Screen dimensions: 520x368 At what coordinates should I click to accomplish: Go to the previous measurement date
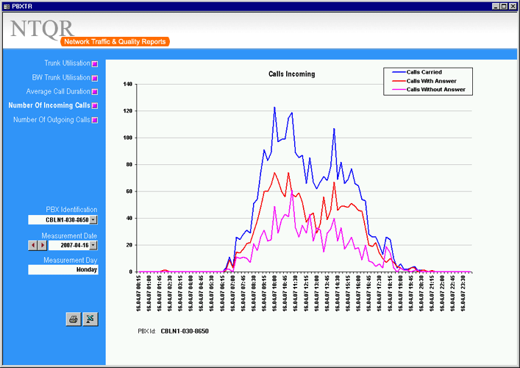click(x=33, y=244)
